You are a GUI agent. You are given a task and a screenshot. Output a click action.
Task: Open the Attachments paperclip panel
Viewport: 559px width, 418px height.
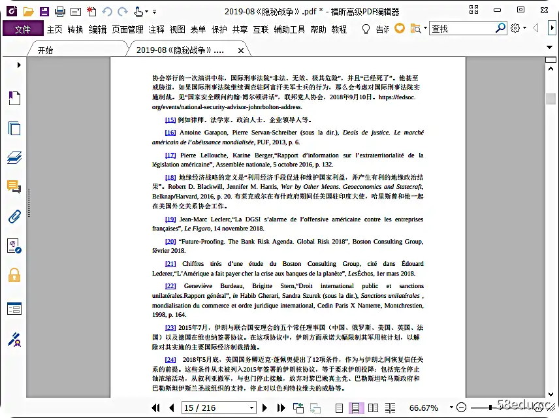14,216
